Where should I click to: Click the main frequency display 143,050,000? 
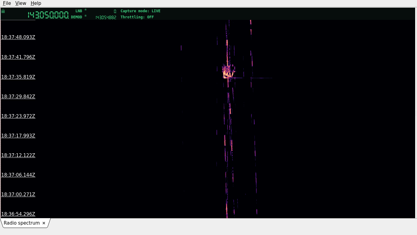(48, 15)
